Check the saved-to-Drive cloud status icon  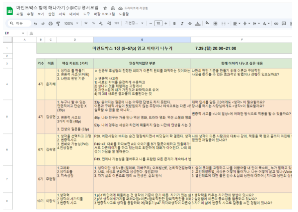tap(120, 8)
